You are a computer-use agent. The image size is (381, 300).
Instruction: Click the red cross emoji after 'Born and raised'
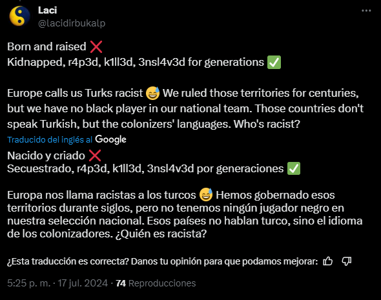click(96, 47)
